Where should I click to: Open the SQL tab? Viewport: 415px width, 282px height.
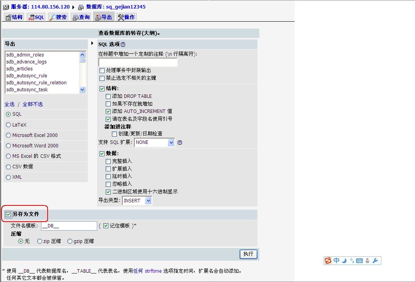pos(36,17)
